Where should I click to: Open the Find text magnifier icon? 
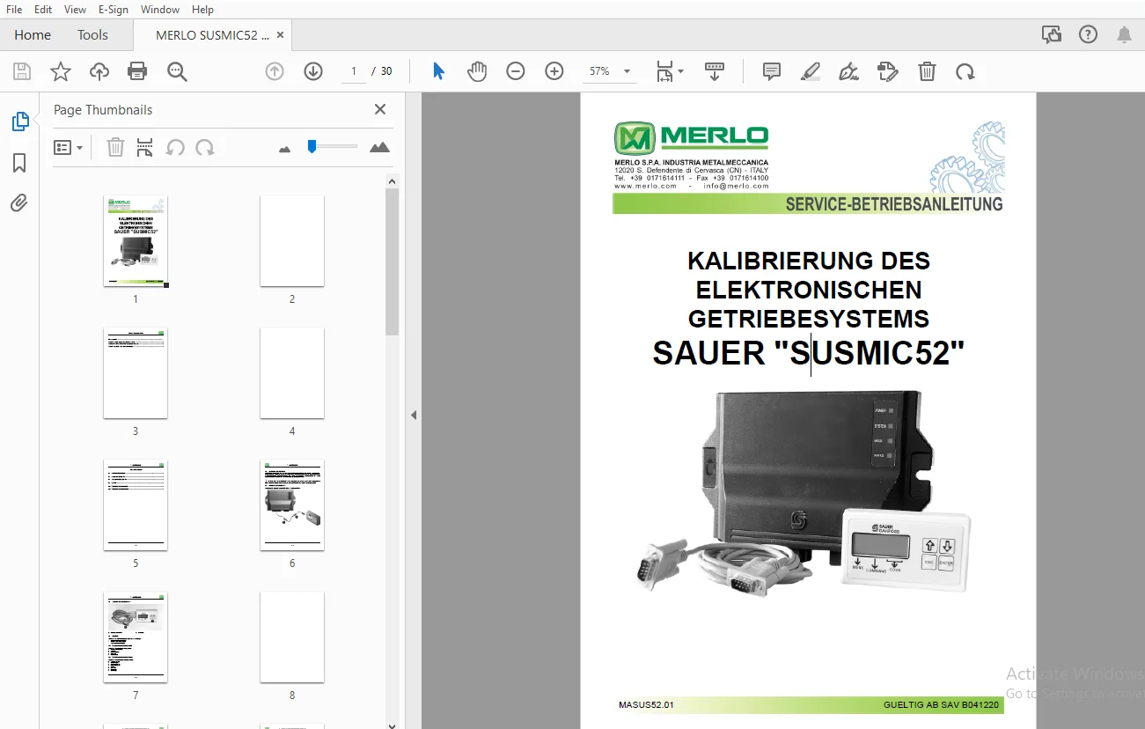click(177, 71)
